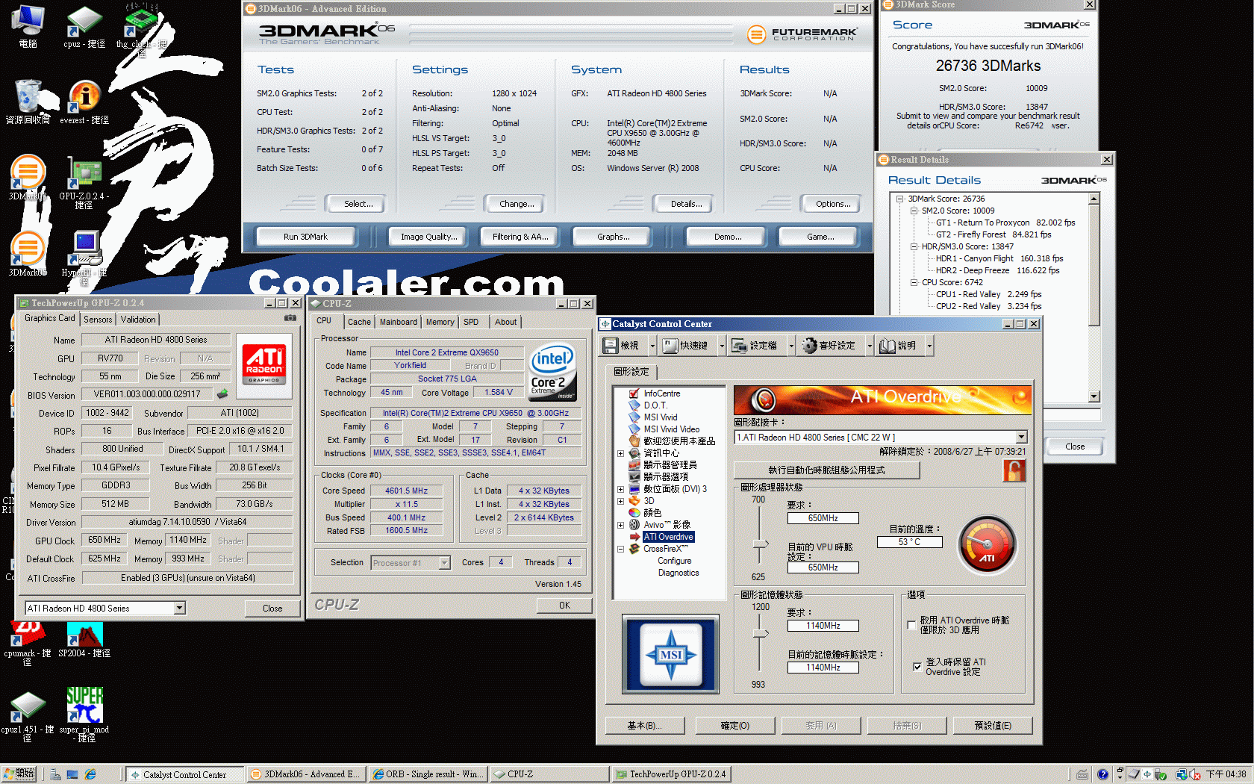
Task: Click the requested GPU clock 650MHz field
Action: pyautogui.click(x=823, y=518)
